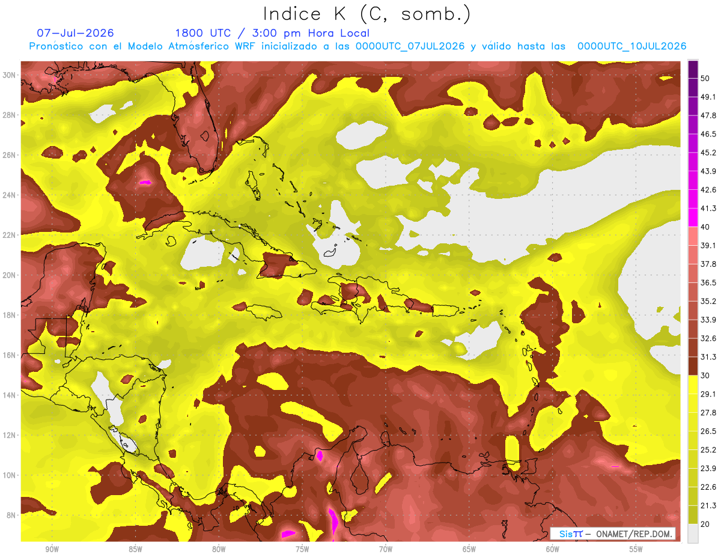Click the colorbar label "27.8"

[x=708, y=413]
